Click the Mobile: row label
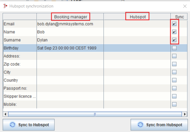This screenshot has height=132, width=190. [x=10, y=104]
